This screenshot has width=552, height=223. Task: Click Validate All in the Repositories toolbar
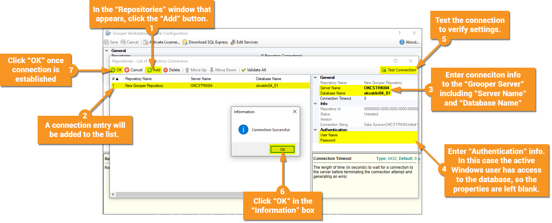tap(254, 70)
